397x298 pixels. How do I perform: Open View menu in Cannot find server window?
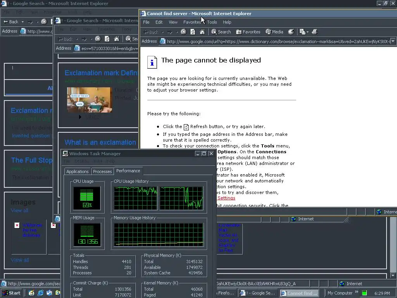(173, 22)
